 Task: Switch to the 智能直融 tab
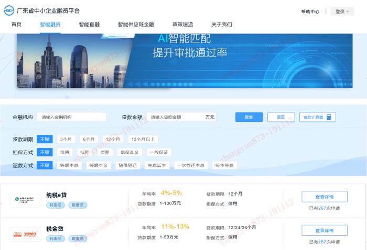coord(89,24)
